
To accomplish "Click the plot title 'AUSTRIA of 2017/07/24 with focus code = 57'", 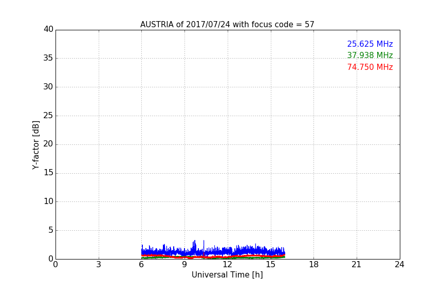I will (x=227, y=25).
